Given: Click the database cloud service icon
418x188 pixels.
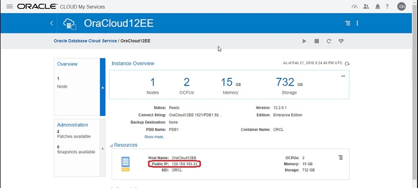Looking at the screenshot, I should (70, 23).
